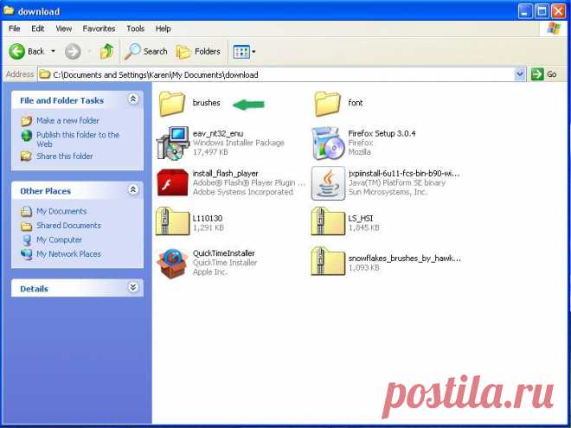571x428 pixels.
Task: Click the brushes folder name
Action: (x=207, y=103)
